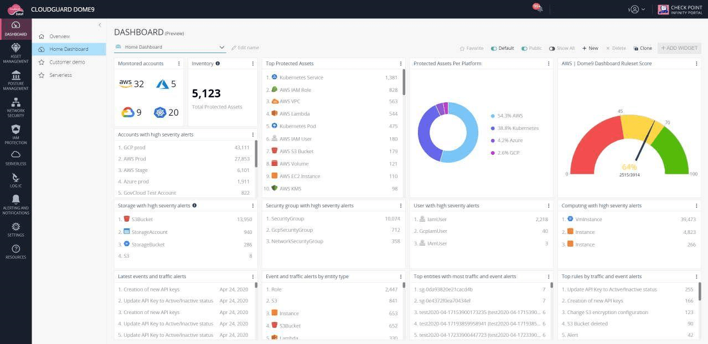Open the user account menu
Viewport: 708px width, 344px height.
[637, 9]
